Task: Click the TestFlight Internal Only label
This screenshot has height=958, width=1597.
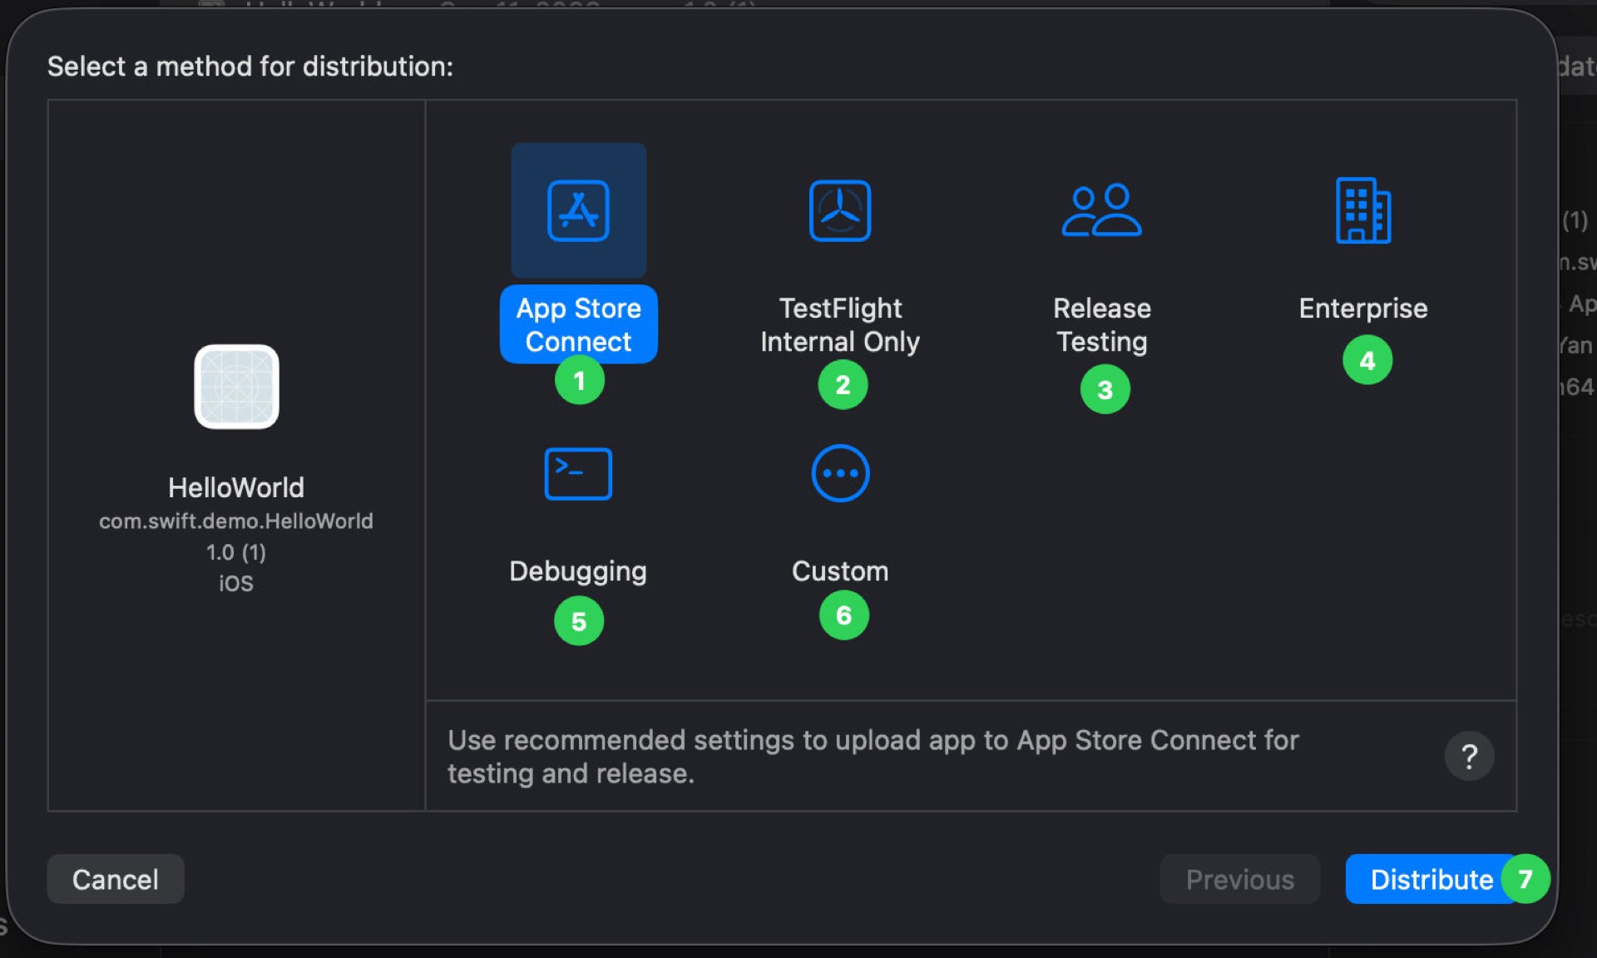Action: click(x=840, y=324)
